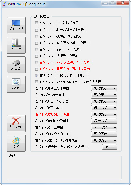
Task: Open the コントロールパネル項目 dropdown
Action: coord(104,140)
